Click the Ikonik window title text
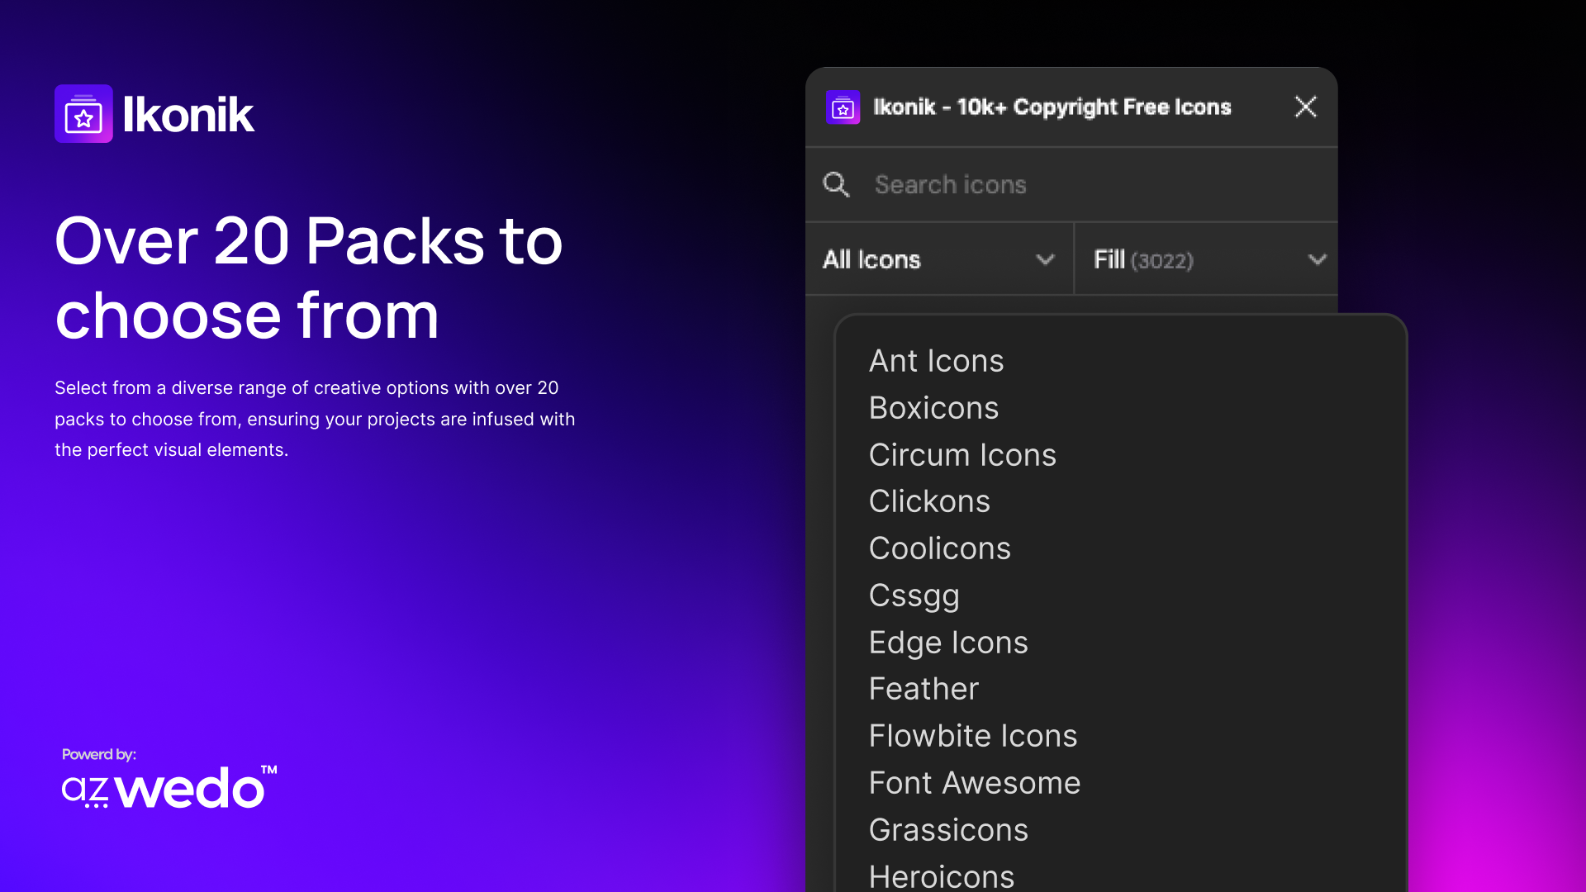This screenshot has height=892, width=1586. coord(1052,107)
